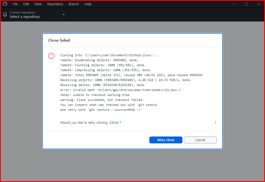Close the GitHub Desktop window
This screenshot has height=182, width=265.
coord(259,4)
